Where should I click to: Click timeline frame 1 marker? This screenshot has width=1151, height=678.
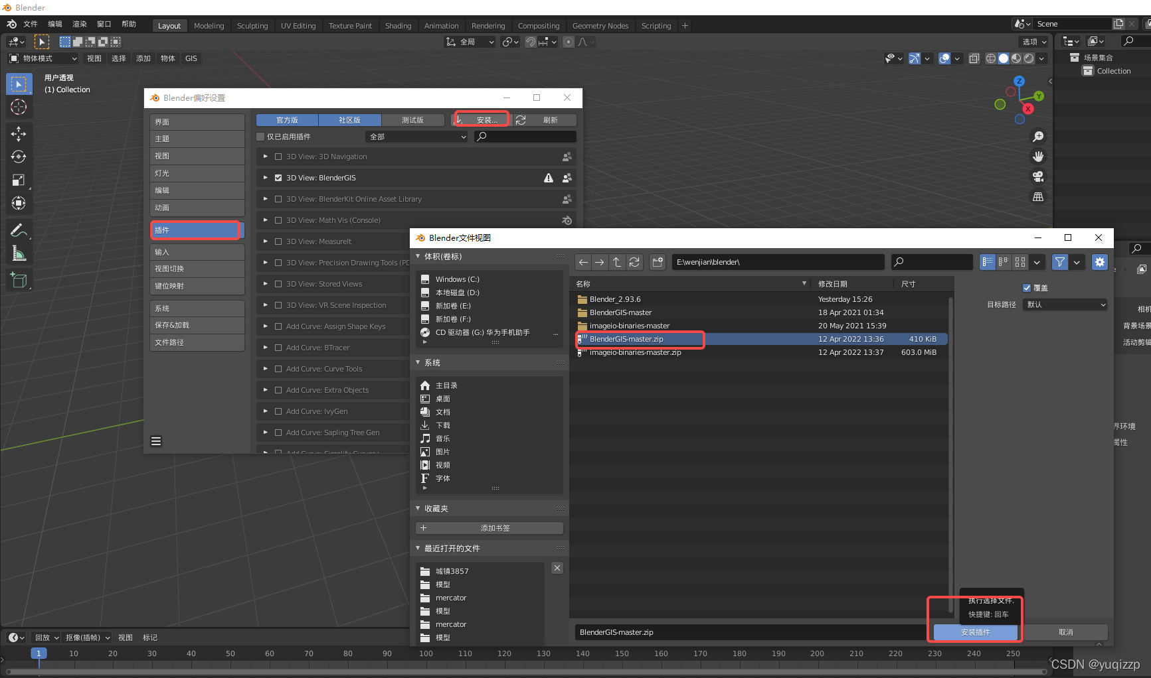point(39,653)
